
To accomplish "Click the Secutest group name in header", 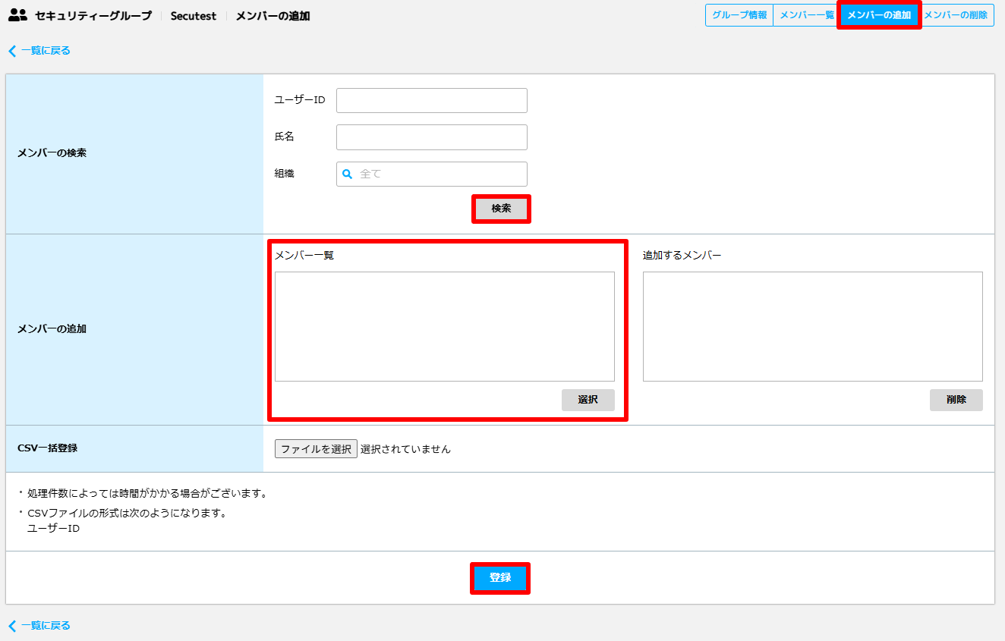I will coord(194,16).
